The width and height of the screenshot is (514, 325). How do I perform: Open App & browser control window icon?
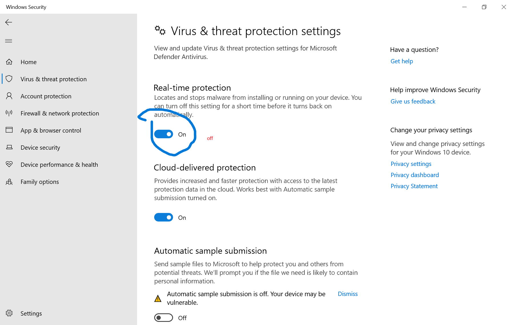[x=9, y=130]
